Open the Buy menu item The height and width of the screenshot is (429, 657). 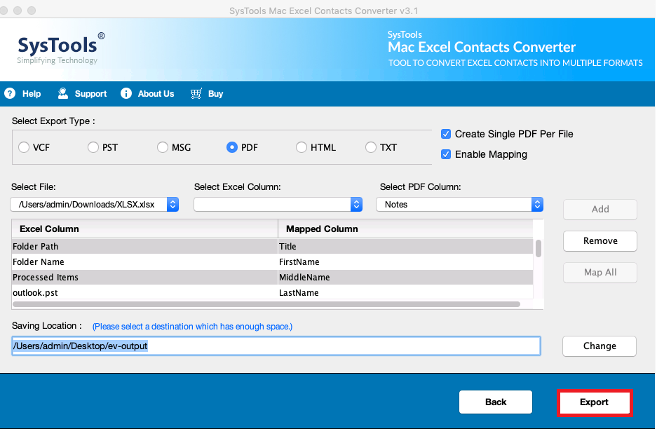tap(215, 94)
